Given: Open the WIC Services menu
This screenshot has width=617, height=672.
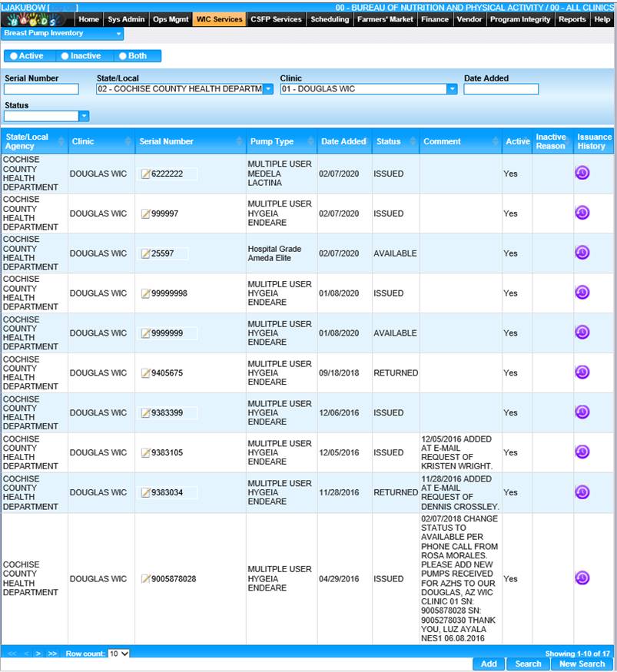Looking at the screenshot, I should coord(220,19).
